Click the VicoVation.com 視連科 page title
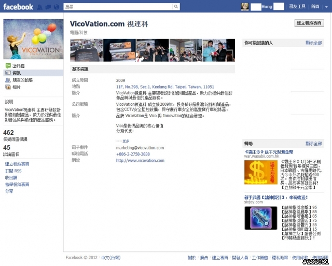Screen dimensions: 332x266 109,24
